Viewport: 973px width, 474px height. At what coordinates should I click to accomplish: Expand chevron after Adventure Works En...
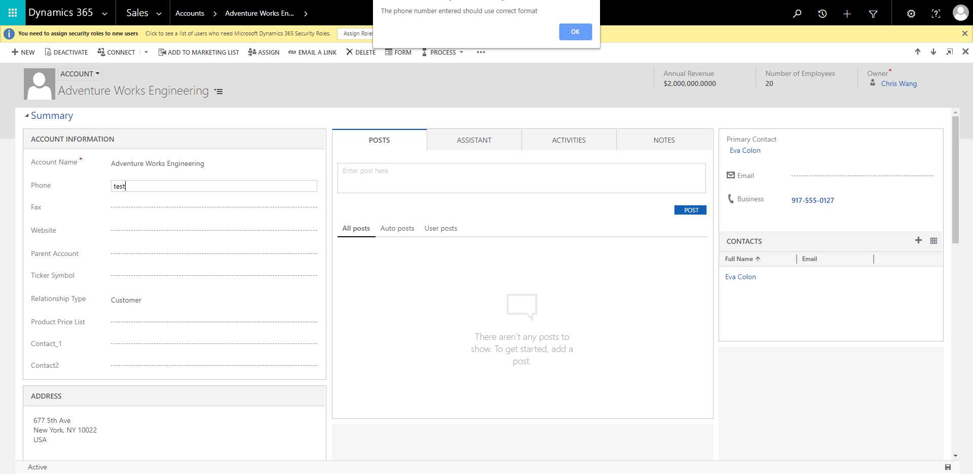(x=306, y=14)
